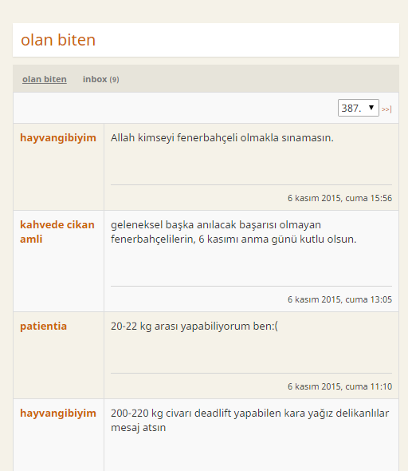This screenshot has height=471, width=408.
Task: Open hayvangibiyim profile on the first message
Action: coord(58,138)
